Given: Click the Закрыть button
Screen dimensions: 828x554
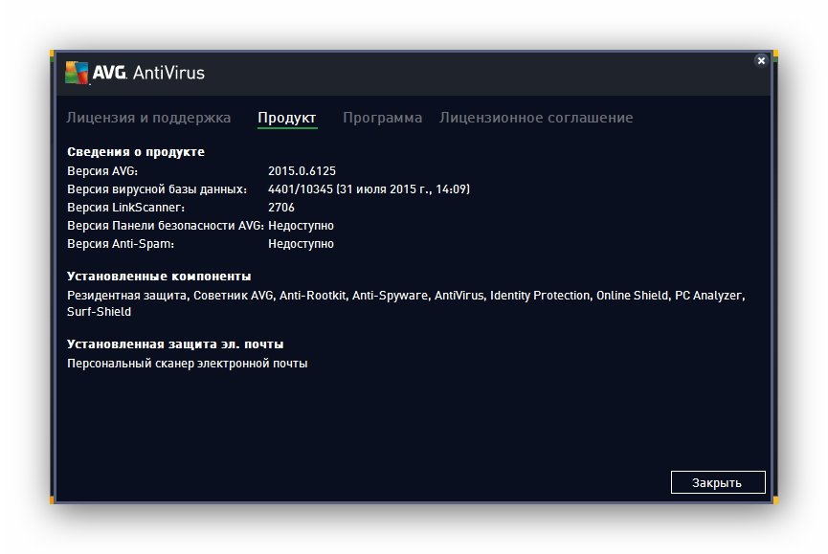Looking at the screenshot, I should [718, 482].
